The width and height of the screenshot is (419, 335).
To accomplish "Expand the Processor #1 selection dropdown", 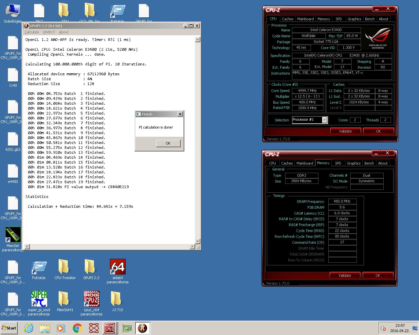I will pyautogui.click(x=324, y=120).
